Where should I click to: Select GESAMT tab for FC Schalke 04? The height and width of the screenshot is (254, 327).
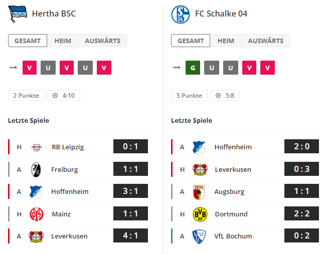pyautogui.click(x=191, y=41)
